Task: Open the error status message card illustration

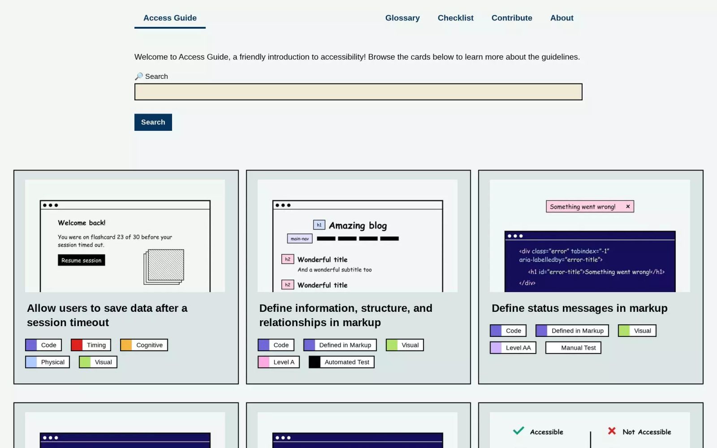Action: pos(590,236)
